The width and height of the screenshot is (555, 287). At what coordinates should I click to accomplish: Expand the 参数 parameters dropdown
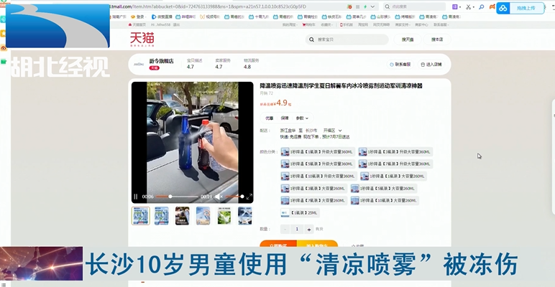click(302, 118)
